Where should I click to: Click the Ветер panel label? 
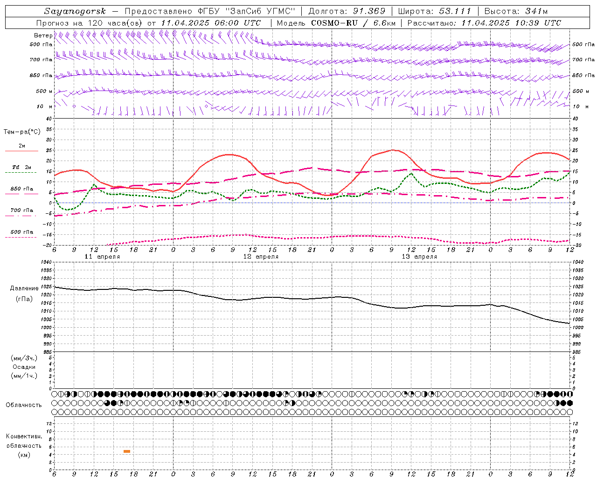pyautogui.click(x=43, y=35)
